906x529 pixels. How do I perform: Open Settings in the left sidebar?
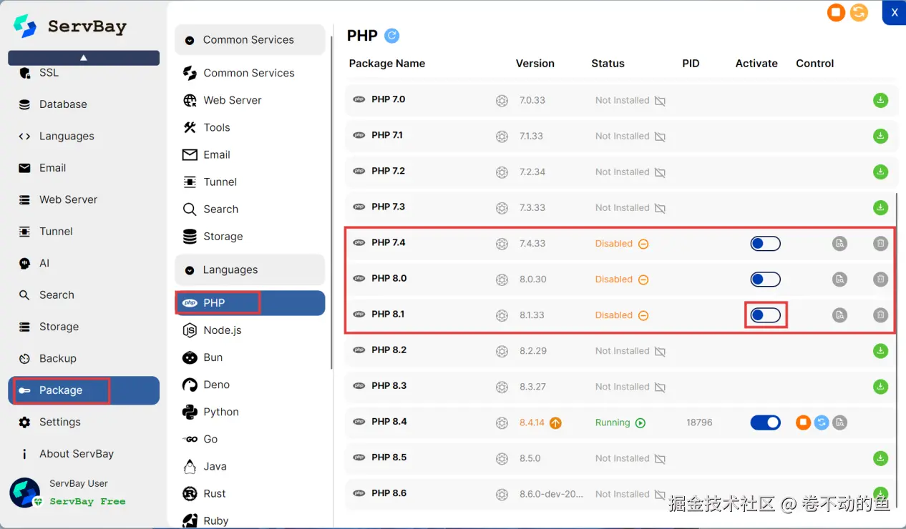(84, 422)
